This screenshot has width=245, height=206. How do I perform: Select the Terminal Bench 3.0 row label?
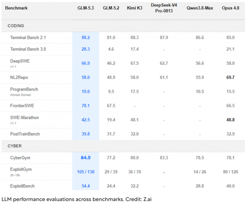(28, 49)
